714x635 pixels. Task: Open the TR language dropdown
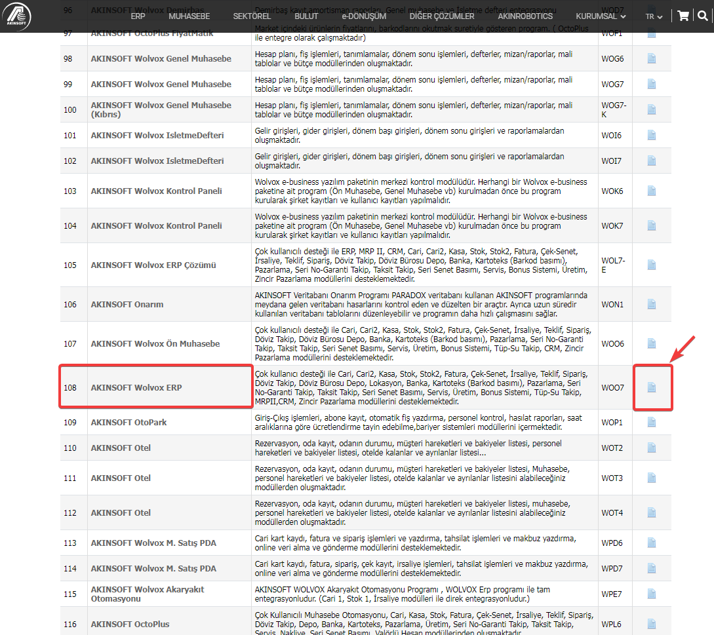coord(654,16)
